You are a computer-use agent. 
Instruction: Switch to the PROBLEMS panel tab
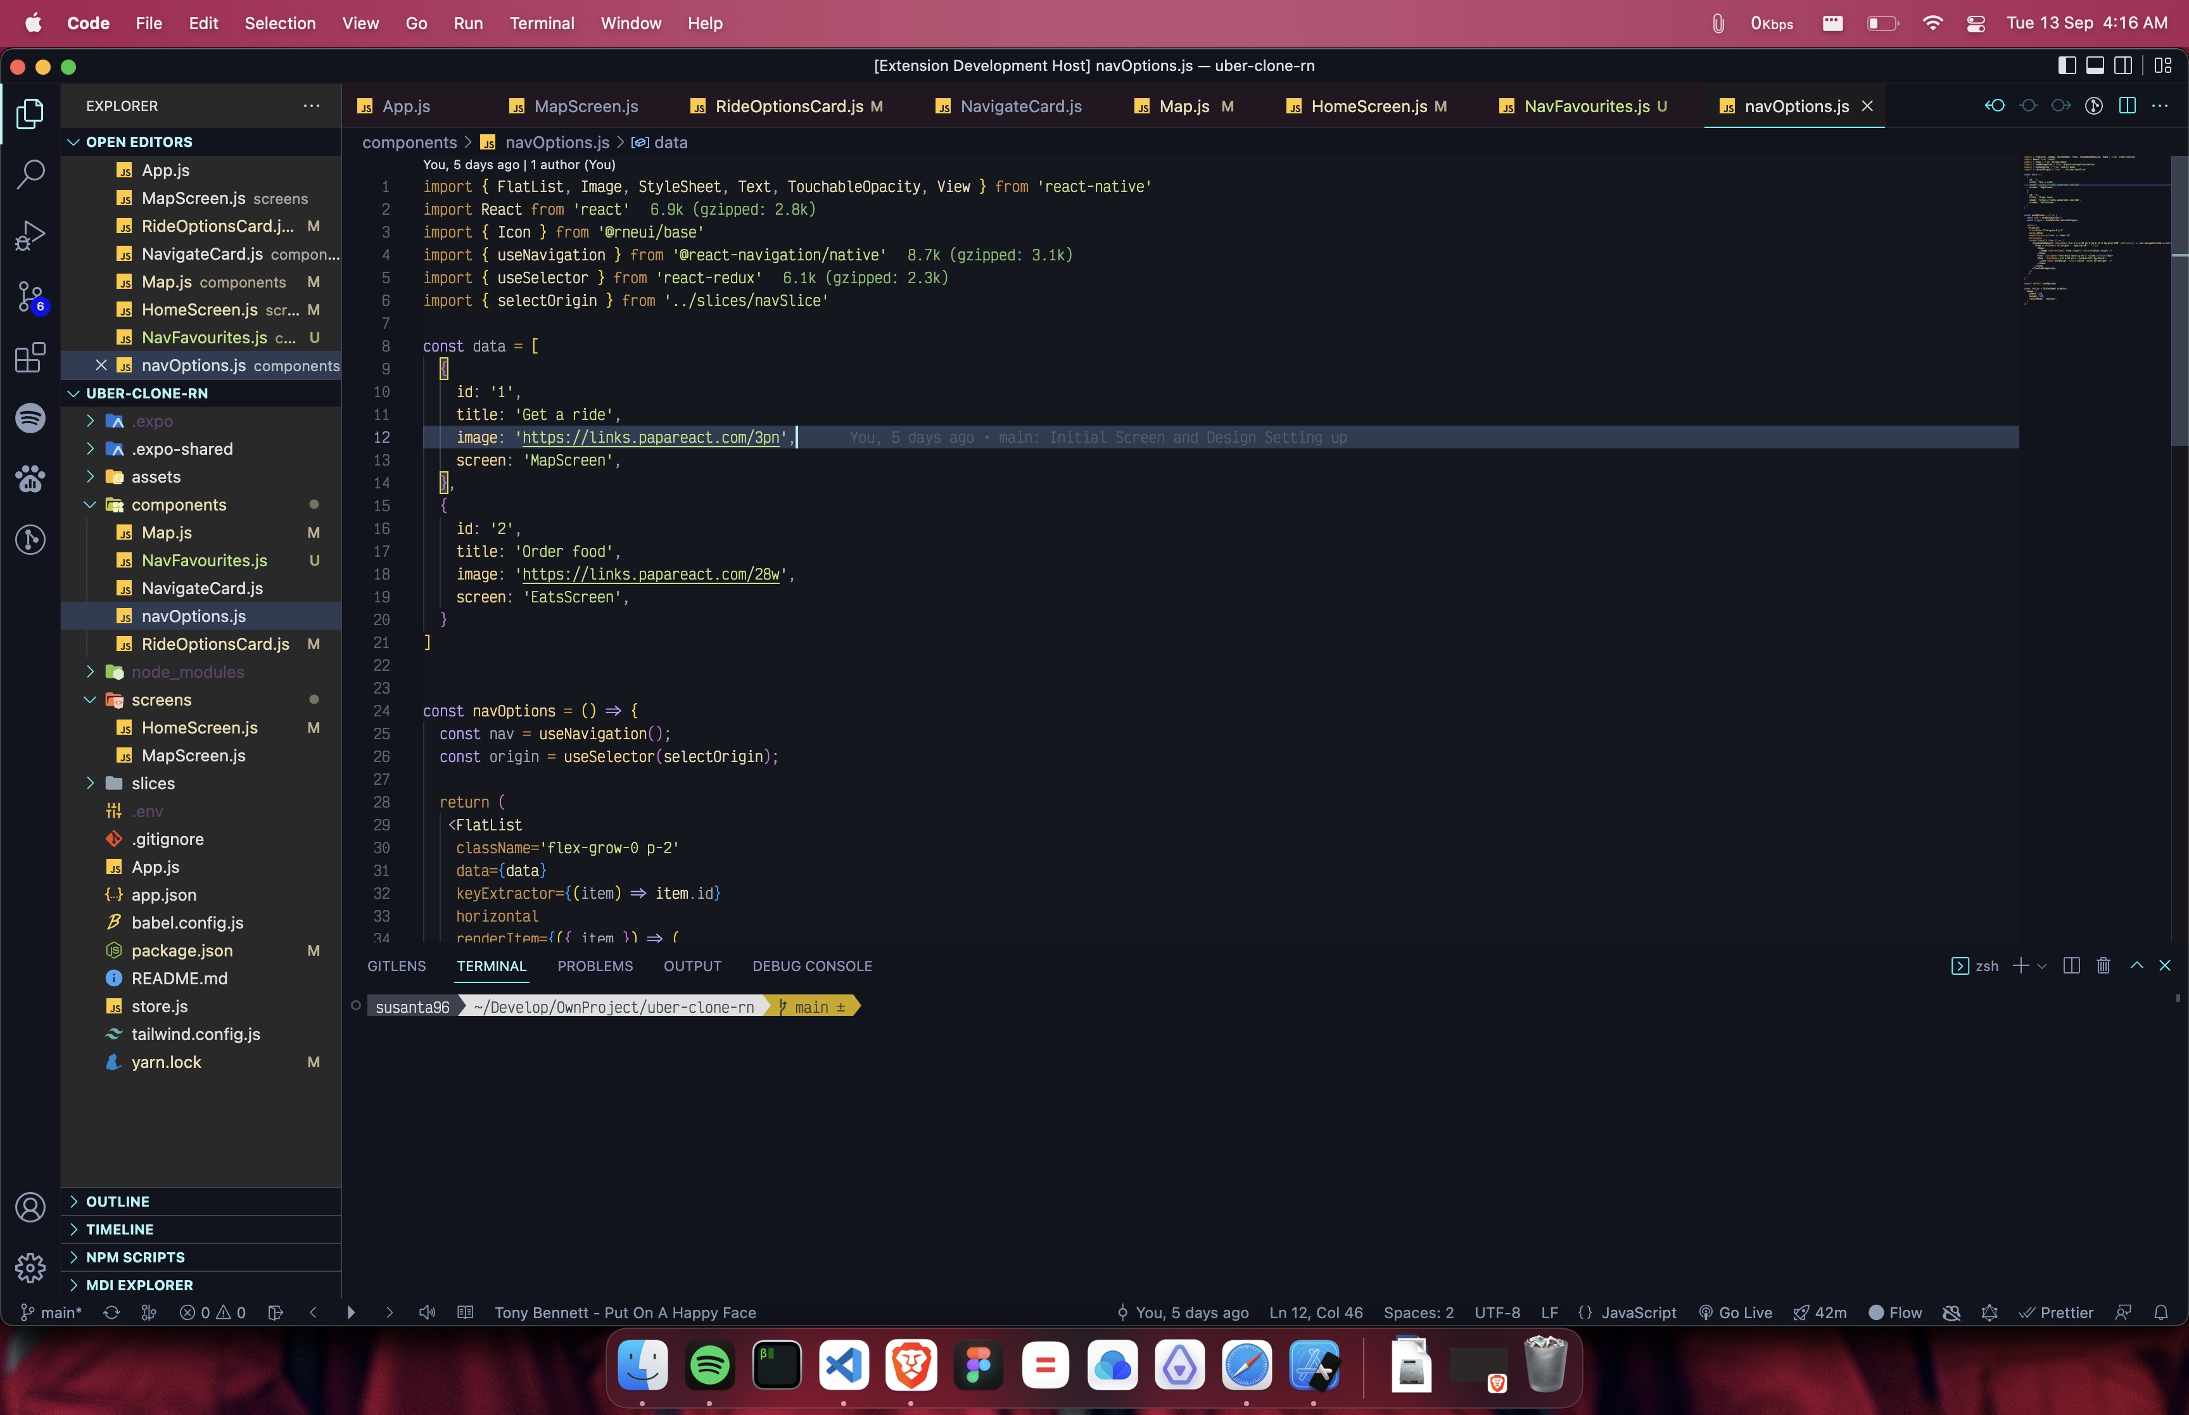pos(594,966)
